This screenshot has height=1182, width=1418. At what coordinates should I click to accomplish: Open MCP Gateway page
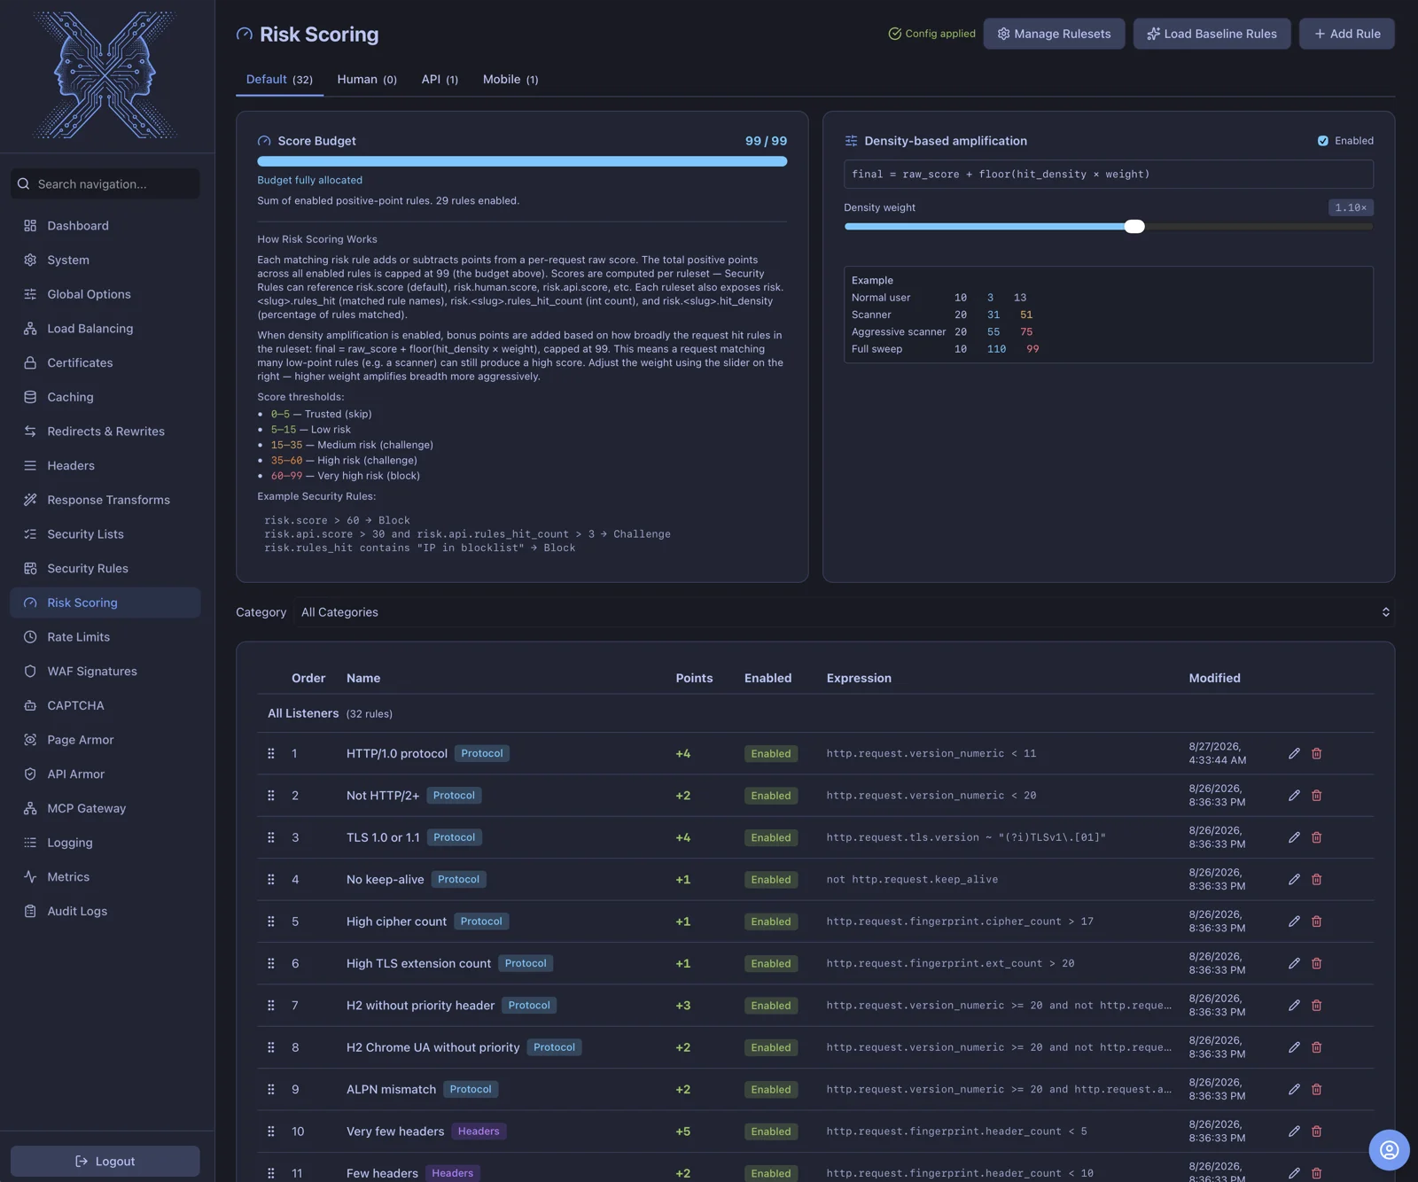(x=105, y=808)
